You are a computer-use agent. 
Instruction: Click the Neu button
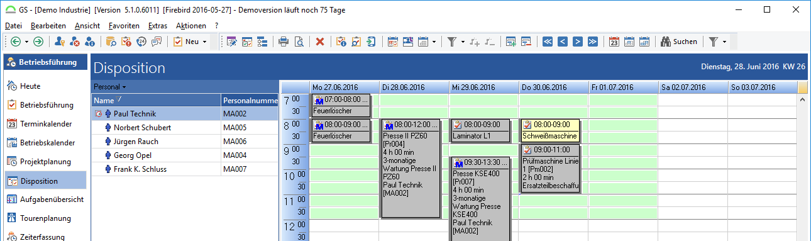tap(185, 42)
